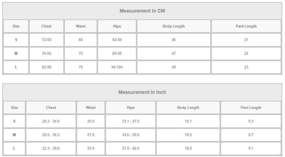Image resolution: width=285 pixels, height=157 pixels.
Task: Click the Hips header in inch table
Action: (x=131, y=108)
